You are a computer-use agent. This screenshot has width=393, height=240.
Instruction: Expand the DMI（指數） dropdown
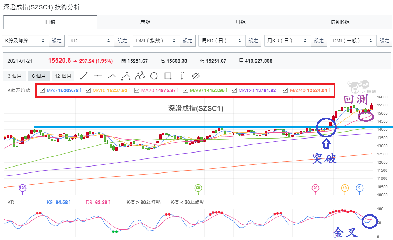pos(156,41)
